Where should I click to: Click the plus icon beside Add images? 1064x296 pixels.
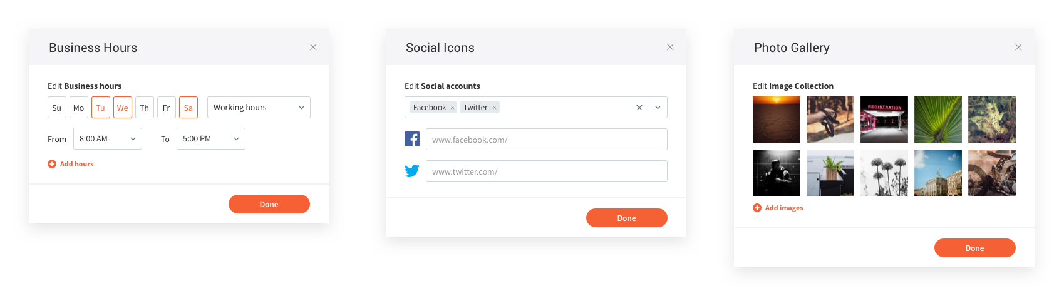pyautogui.click(x=757, y=208)
